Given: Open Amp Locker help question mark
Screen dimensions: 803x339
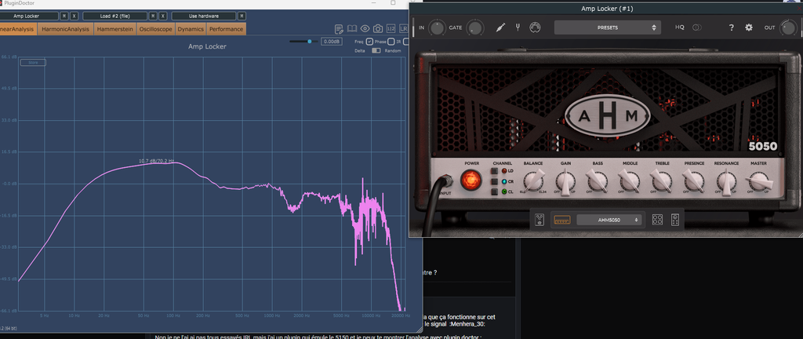Looking at the screenshot, I should point(732,27).
